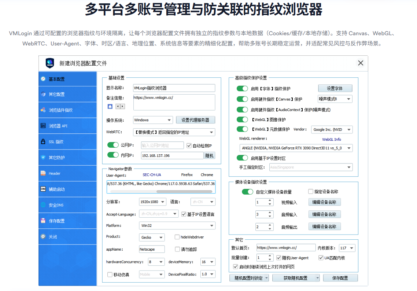
Task: Open deviceMemory dropdown
Action: pos(208,262)
